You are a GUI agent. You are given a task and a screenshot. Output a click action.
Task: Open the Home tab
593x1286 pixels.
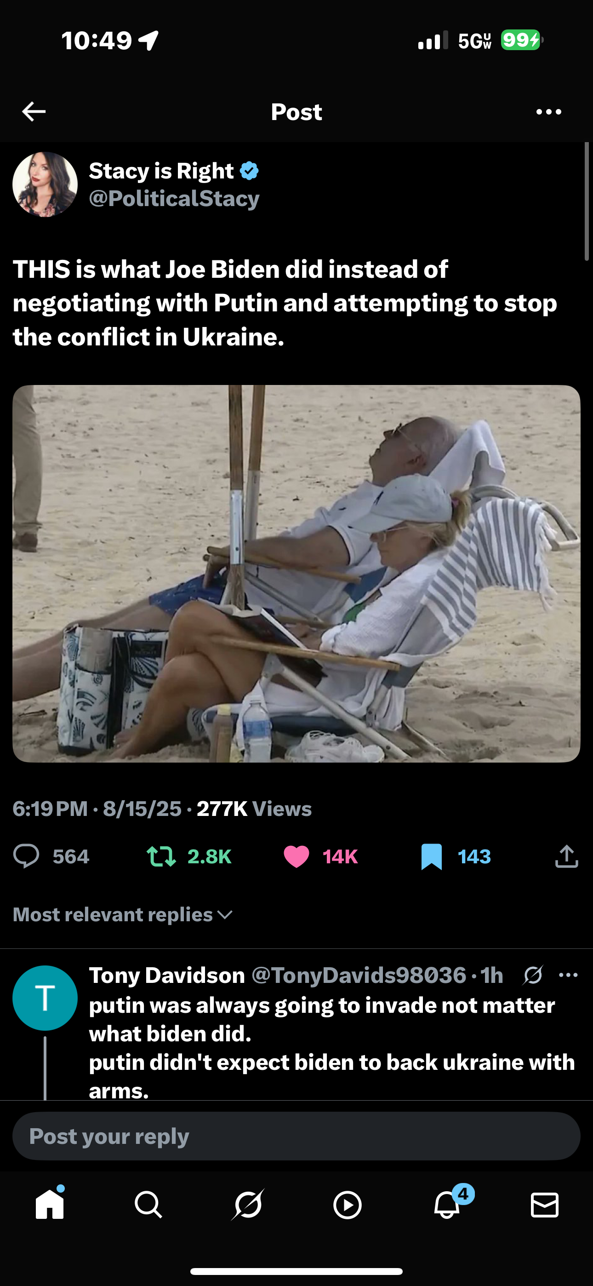point(50,1204)
